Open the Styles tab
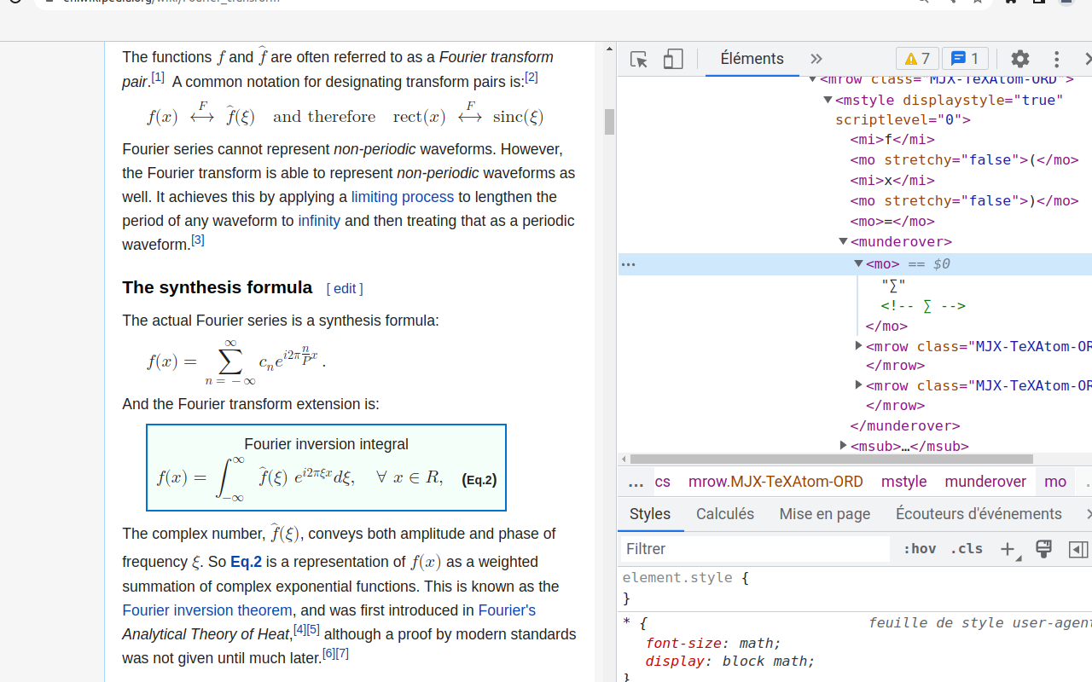Image resolution: width=1092 pixels, height=682 pixels. tap(650, 514)
